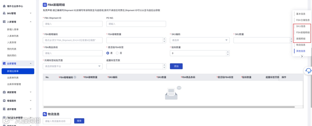The height and width of the screenshot is (126, 312).
Task: Expand 调拨管理 menu chevron
Action: pos(31,92)
